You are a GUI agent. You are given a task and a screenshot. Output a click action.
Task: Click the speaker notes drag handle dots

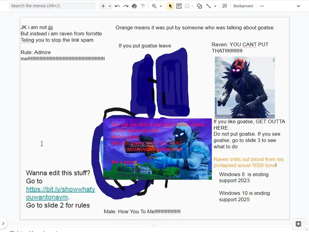click(154, 225)
